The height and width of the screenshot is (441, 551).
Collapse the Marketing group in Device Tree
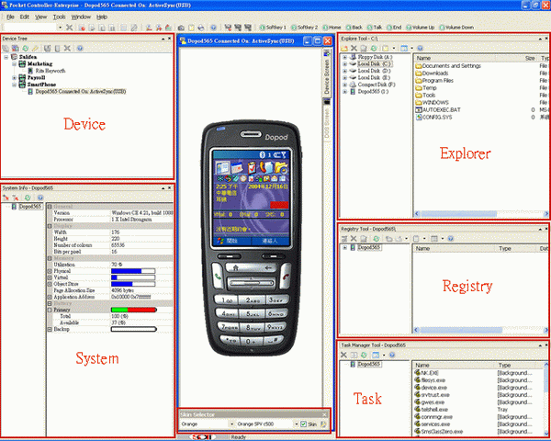pos(15,63)
